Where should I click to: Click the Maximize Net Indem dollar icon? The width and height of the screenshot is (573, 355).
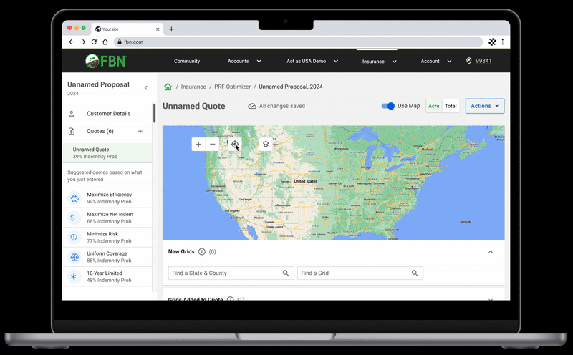pos(74,218)
